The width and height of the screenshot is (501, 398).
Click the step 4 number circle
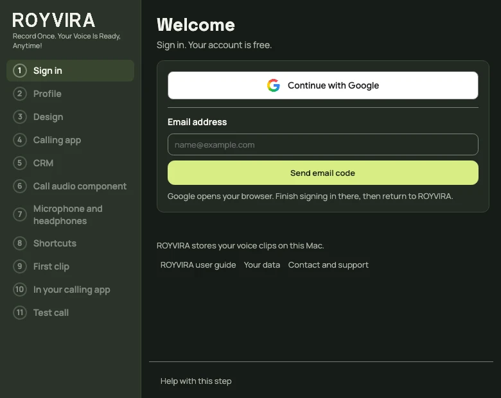(20, 140)
